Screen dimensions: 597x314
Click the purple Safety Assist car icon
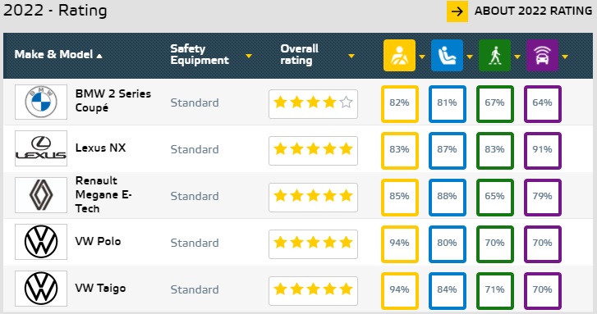[542, 56]
